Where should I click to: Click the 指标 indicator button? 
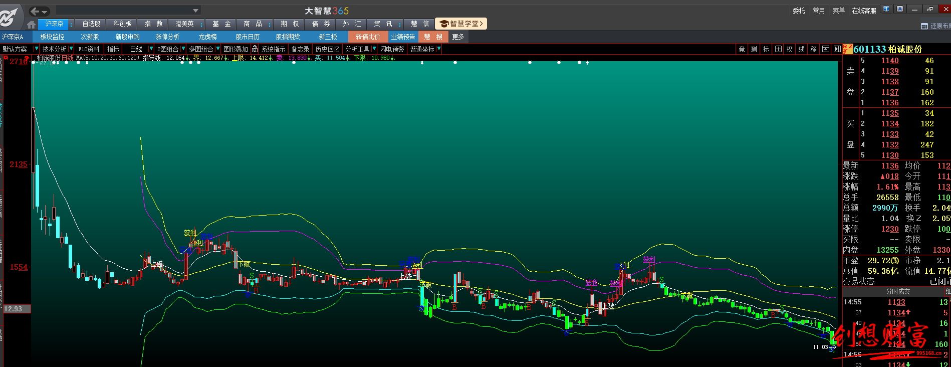click(113, 49)
